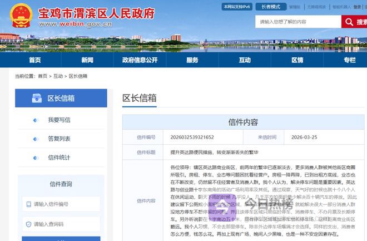Open the 专栏 navigation menu

(350, 60)
